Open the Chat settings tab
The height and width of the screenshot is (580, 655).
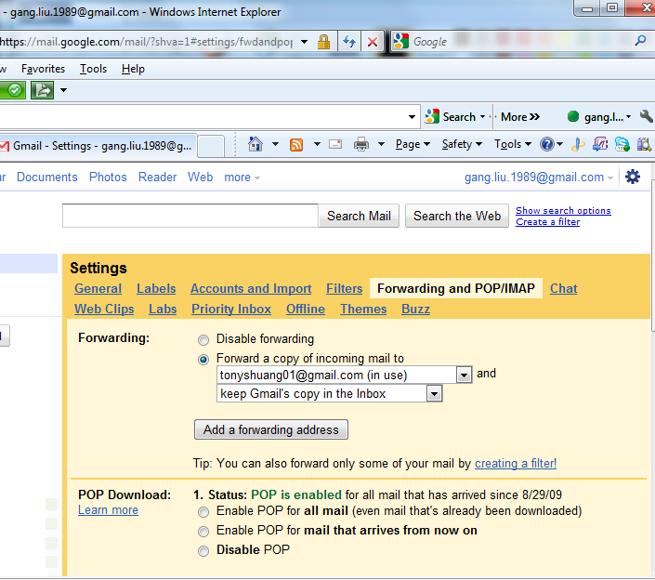563,288
